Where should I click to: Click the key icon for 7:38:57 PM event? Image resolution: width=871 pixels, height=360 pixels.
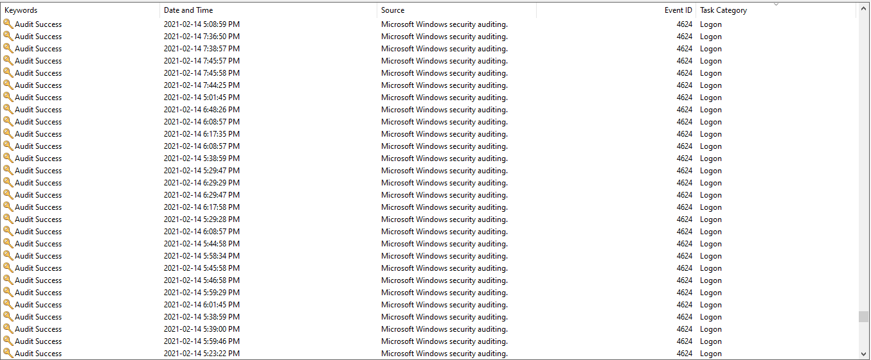click(8, 49)
